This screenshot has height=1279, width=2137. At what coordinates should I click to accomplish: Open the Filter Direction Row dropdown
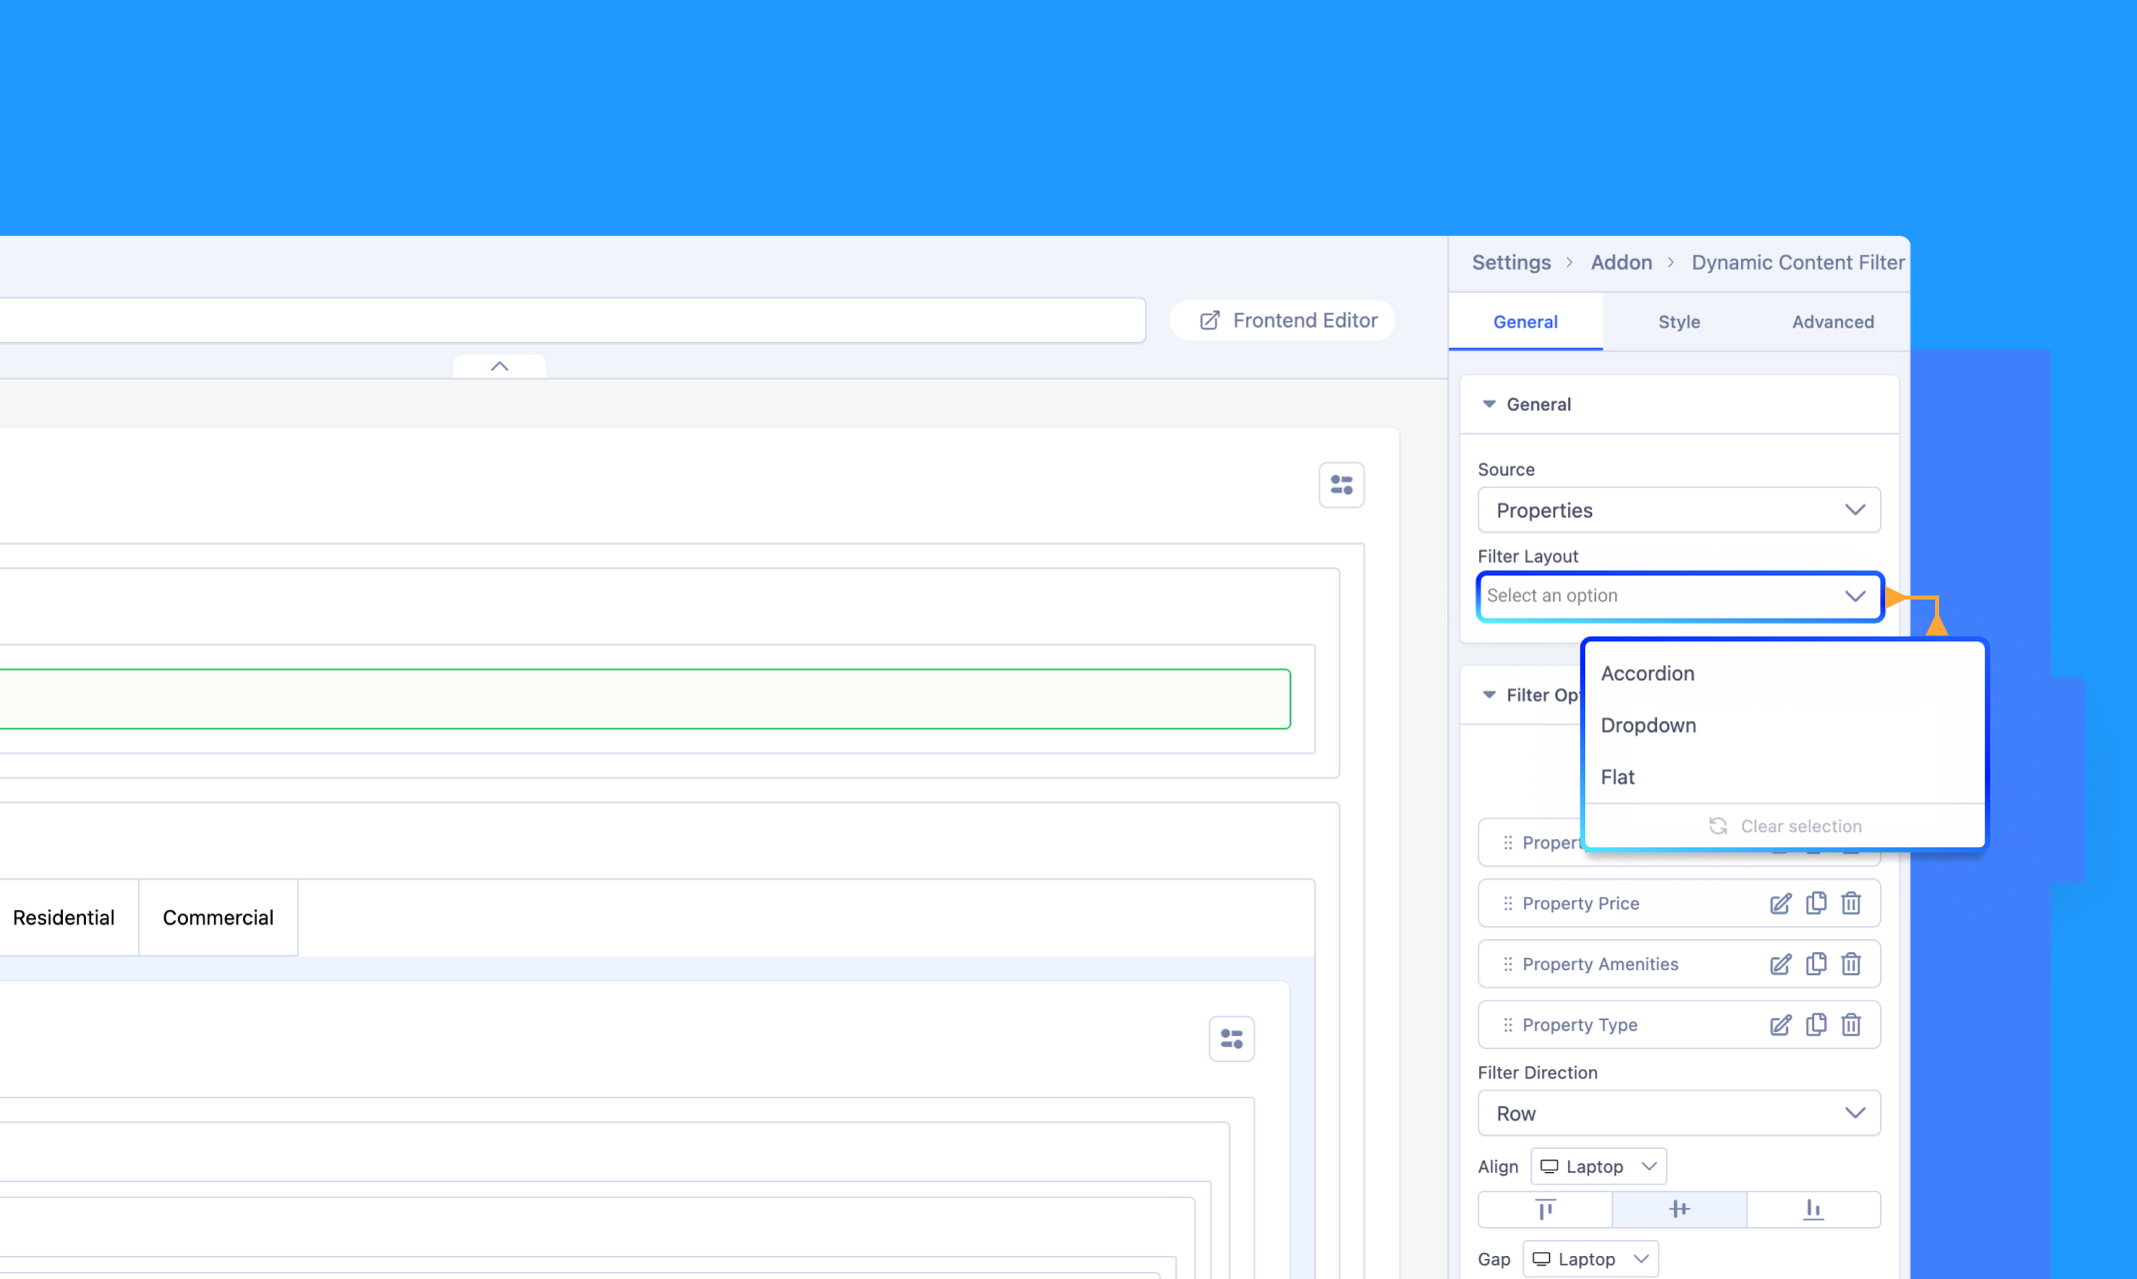point(1679,1113)
